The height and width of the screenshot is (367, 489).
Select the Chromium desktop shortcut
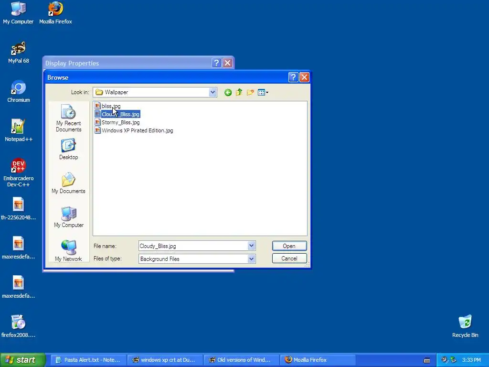point(19,91)
